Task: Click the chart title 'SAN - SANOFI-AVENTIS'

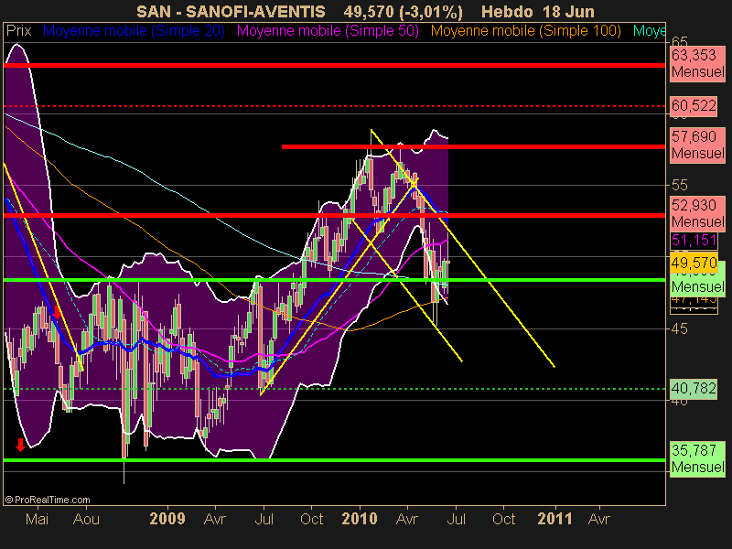Action: (231, 12)
